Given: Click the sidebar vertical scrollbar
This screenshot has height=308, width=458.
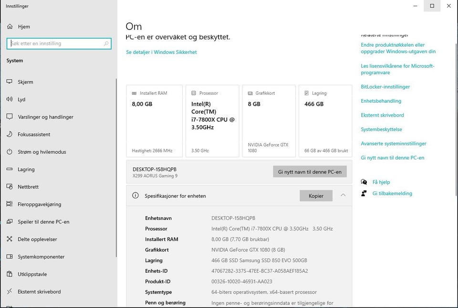Looking at the screenshot, I should click(x=116, y=168).
